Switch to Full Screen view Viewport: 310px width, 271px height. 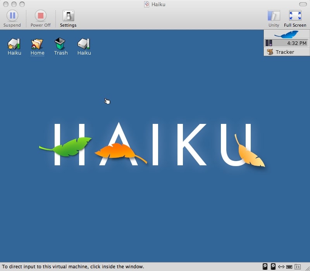(295, 19)
